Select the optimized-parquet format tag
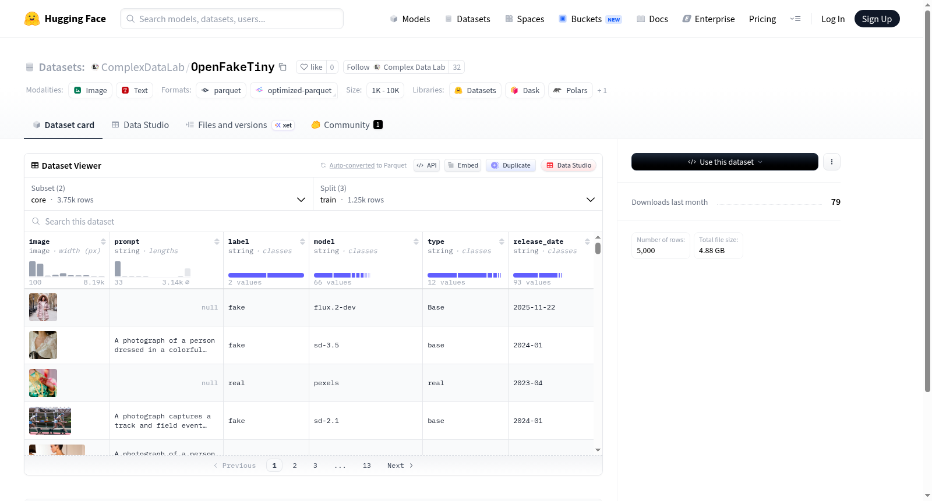 pos(294,90)
